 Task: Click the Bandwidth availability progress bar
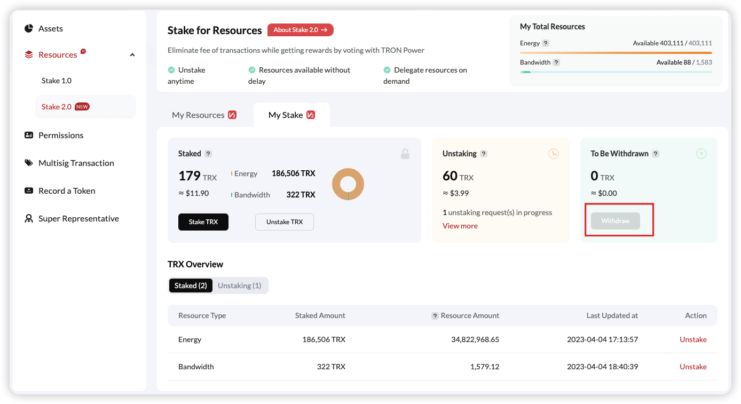[616, 72]
